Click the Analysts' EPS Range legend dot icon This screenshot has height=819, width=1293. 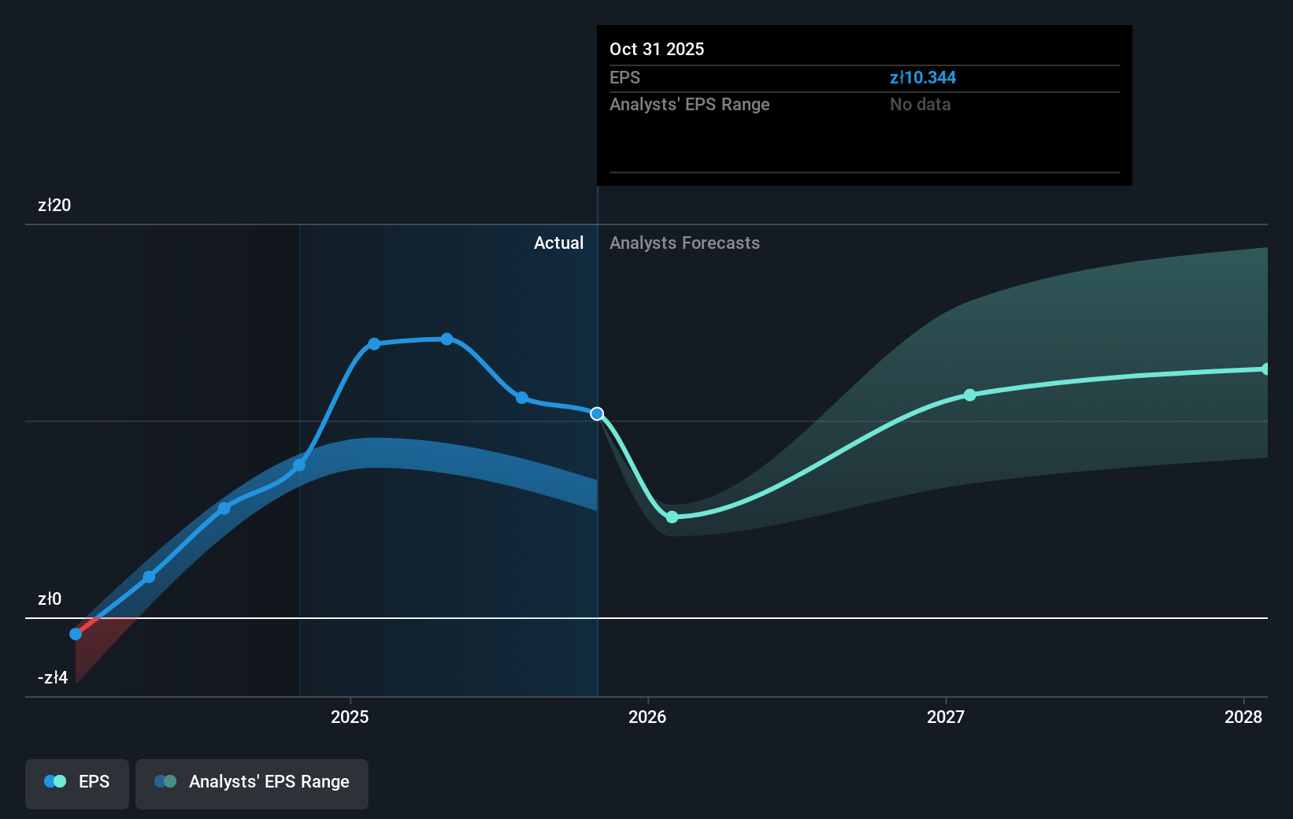pos(165,780)
